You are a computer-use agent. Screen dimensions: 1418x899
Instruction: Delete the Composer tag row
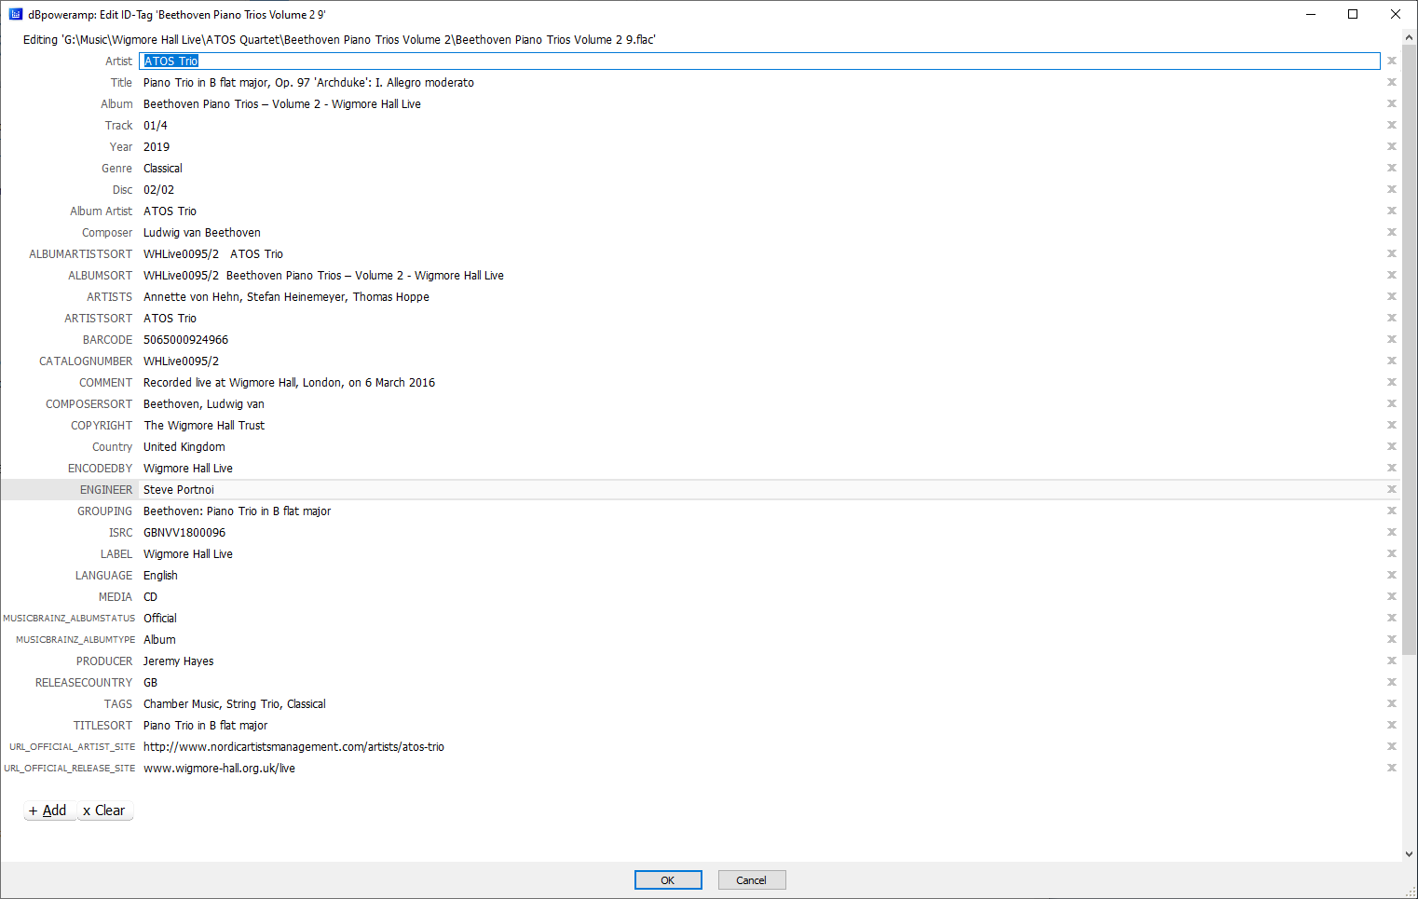click(x=1391, y=232)
